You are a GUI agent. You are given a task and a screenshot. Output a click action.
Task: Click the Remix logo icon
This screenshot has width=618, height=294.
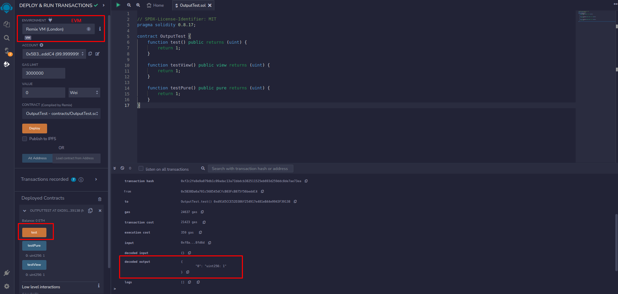tap(6, 7)
